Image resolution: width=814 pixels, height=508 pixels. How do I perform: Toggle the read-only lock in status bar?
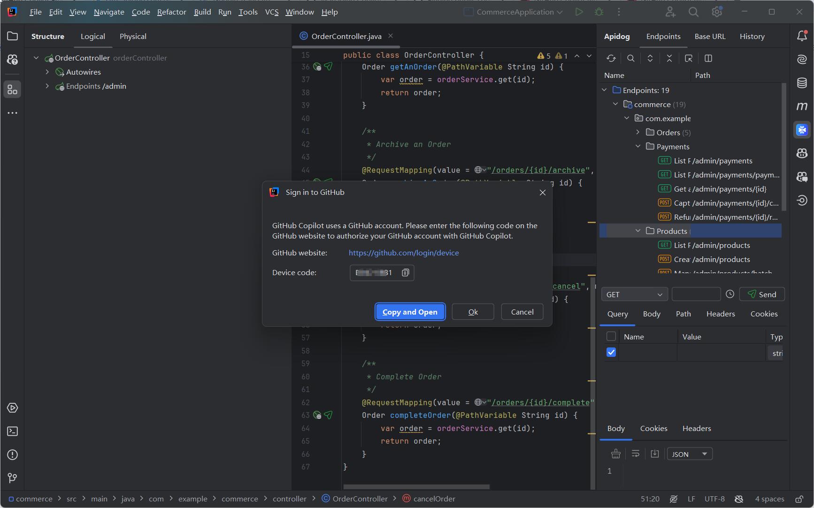pyautogui.click(x=799, y=499)
